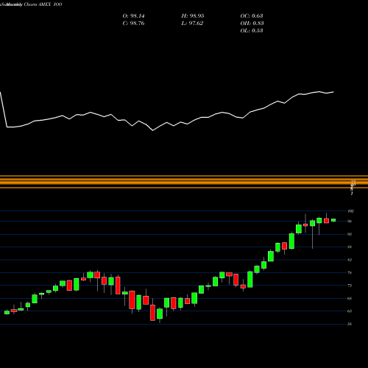Viewport: 368px width, 368px height.
Task: Select the high price H: 98.95
Action: coord(193,16)
